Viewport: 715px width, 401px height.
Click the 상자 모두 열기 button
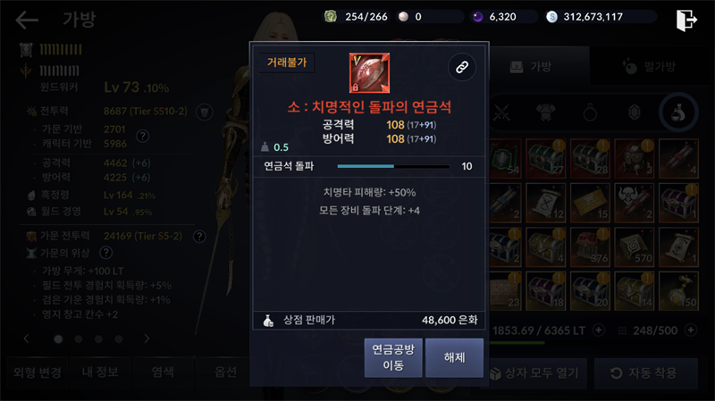[534, 373]
